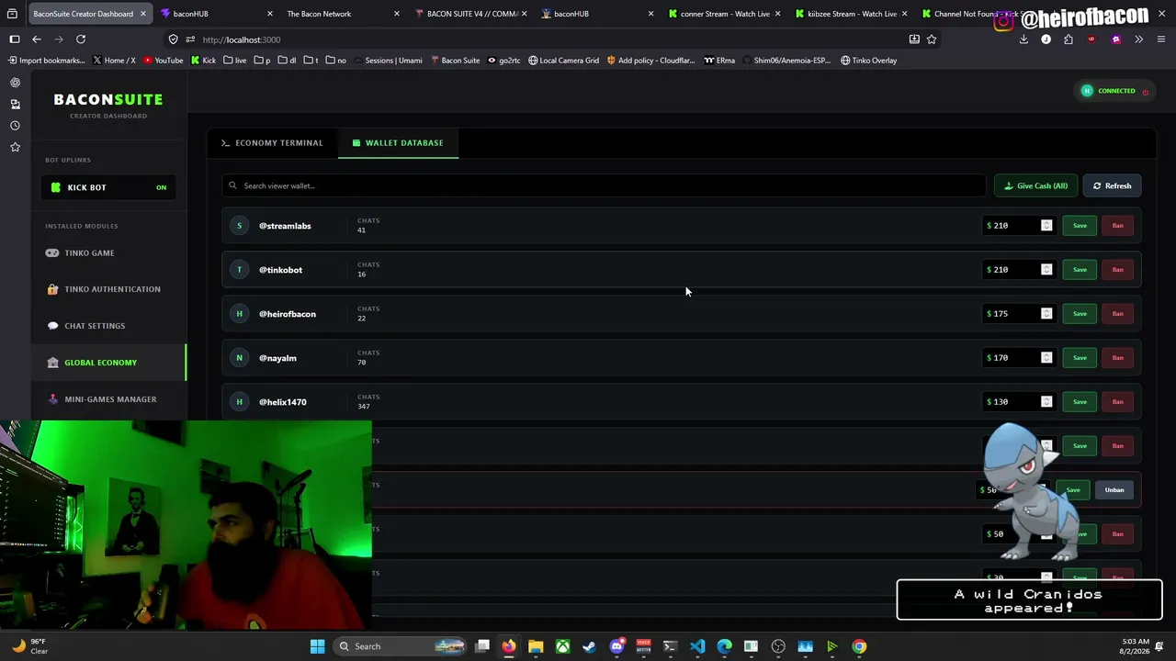Open the BACON SUITE V4 browser tab
This screenshot has width=1176, height=661.
pyautogui.click(x=469, y=14)
